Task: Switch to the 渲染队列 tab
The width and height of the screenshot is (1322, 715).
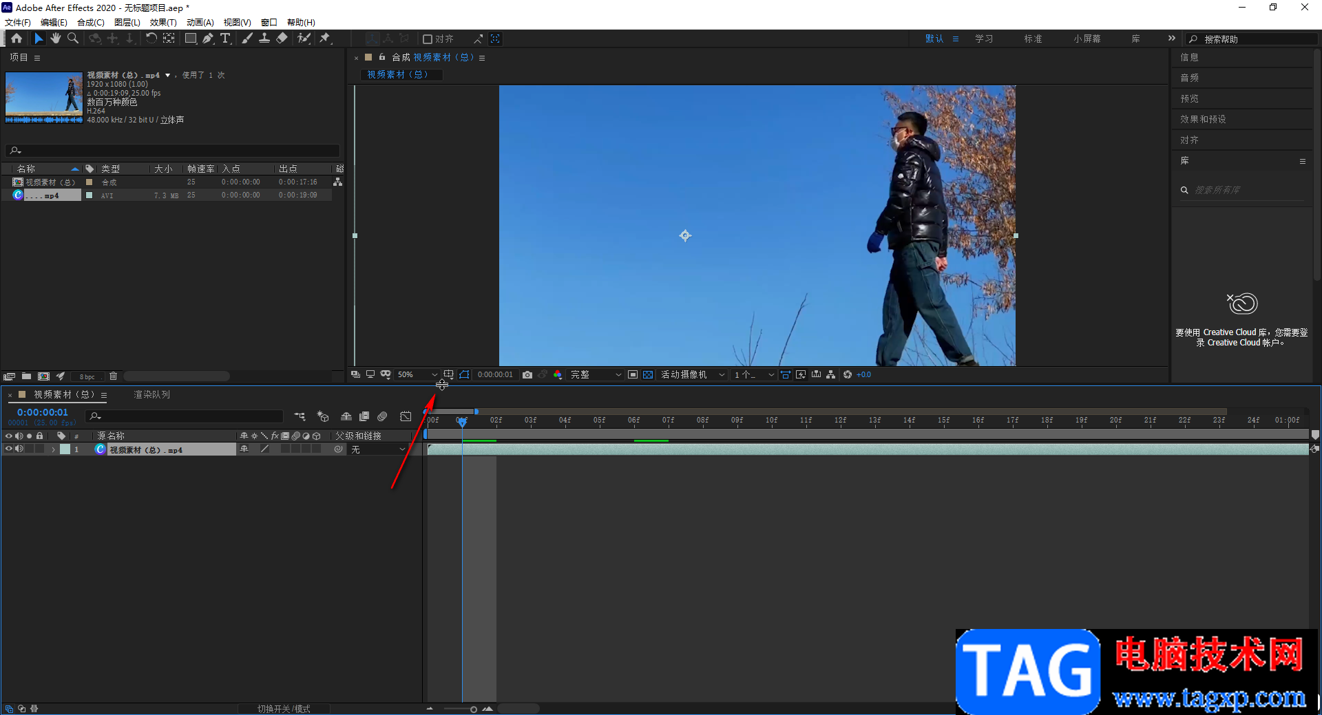Action: 151,395
